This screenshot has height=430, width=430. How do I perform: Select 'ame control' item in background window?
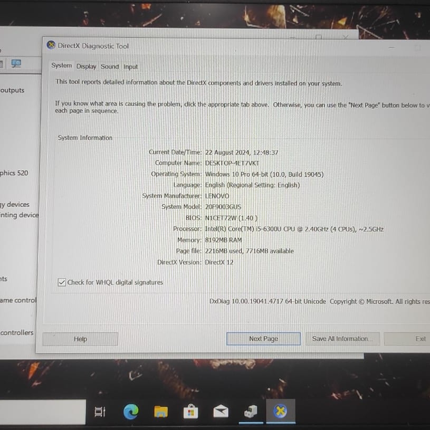tap(18, 300)
